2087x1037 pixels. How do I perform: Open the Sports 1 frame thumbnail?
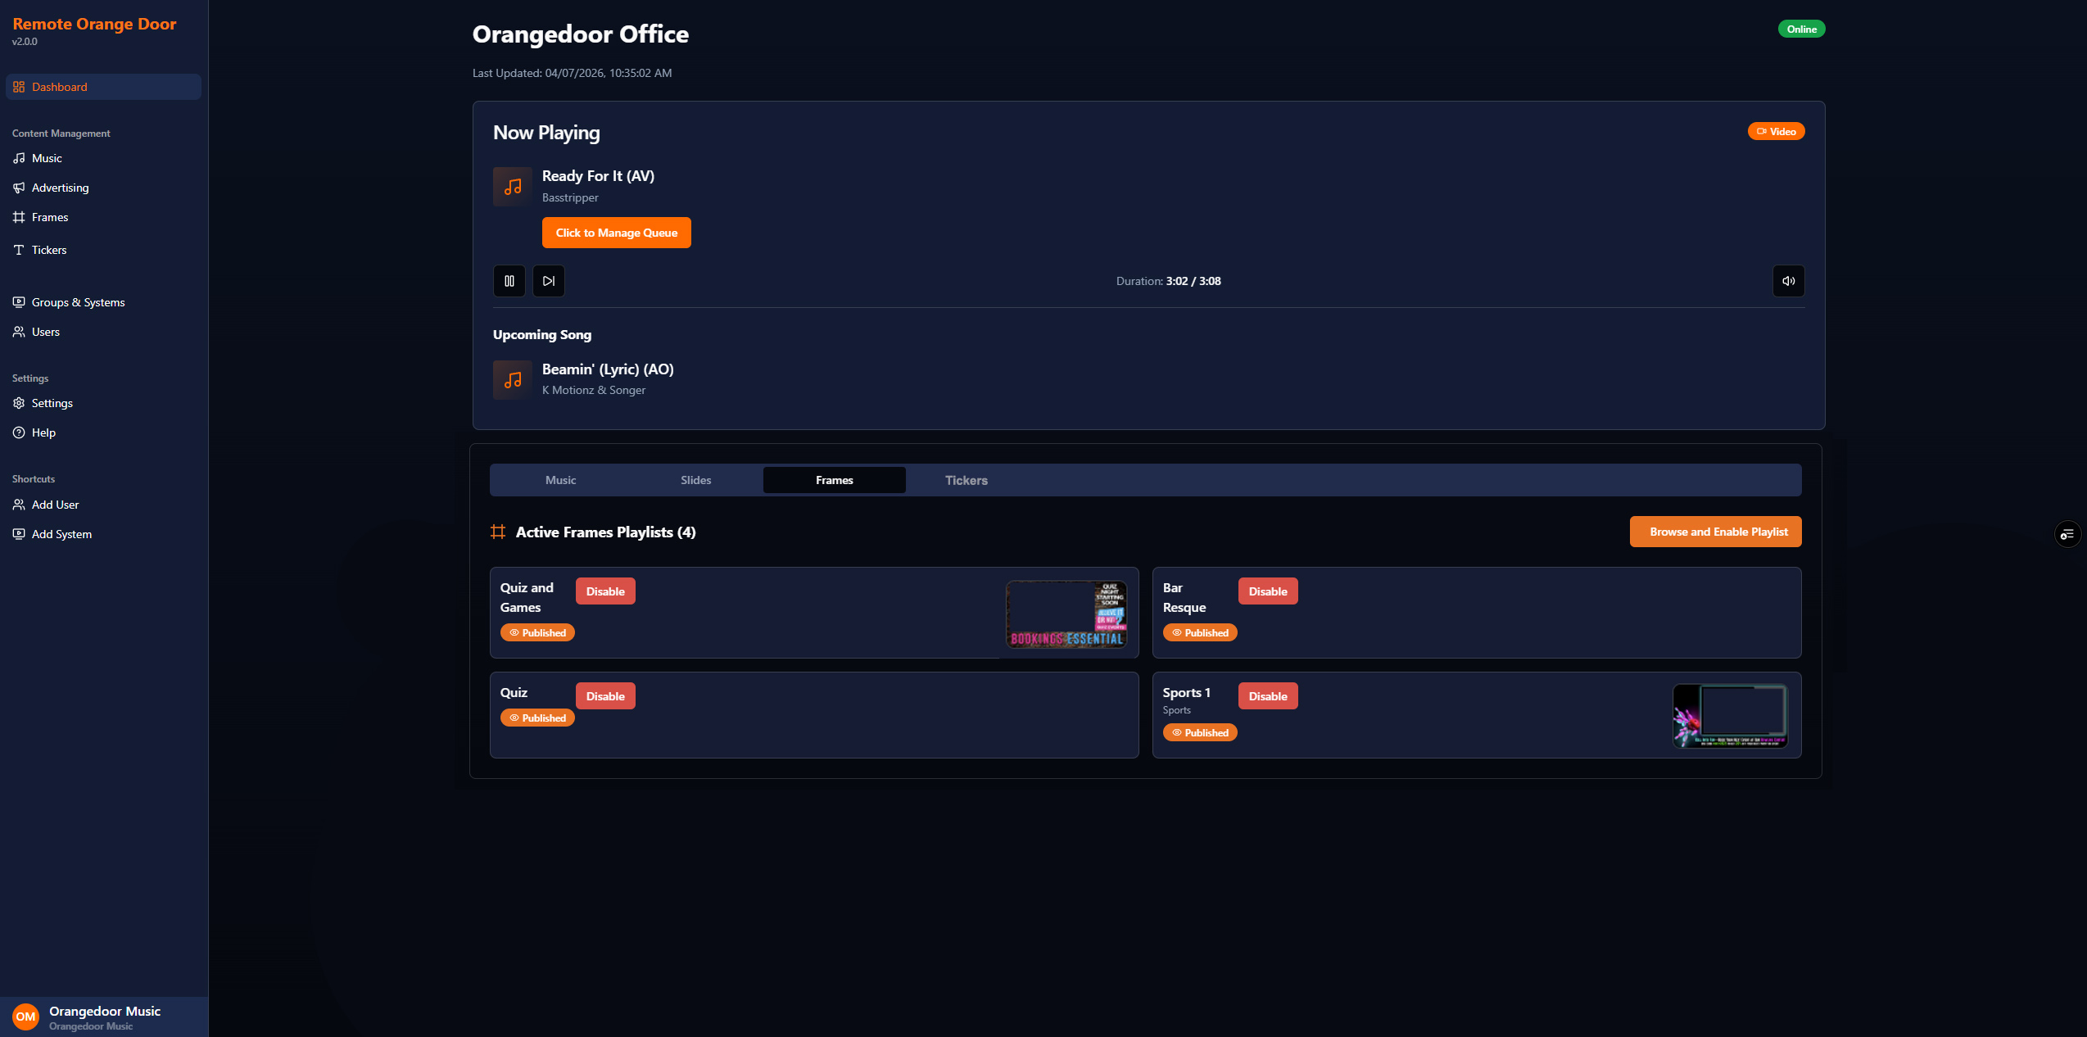(x=1729, y=716)
